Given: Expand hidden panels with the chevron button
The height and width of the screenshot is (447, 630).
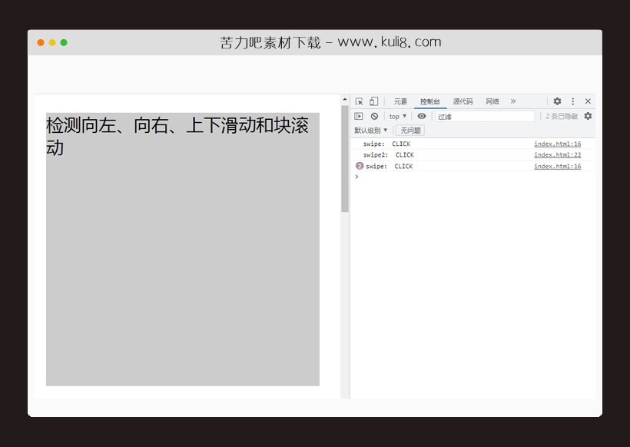Looking at the screenshot, I should (512, 100).
